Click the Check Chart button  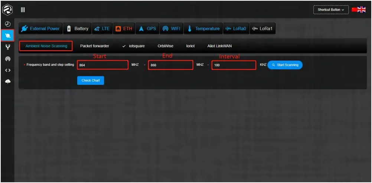91,80
